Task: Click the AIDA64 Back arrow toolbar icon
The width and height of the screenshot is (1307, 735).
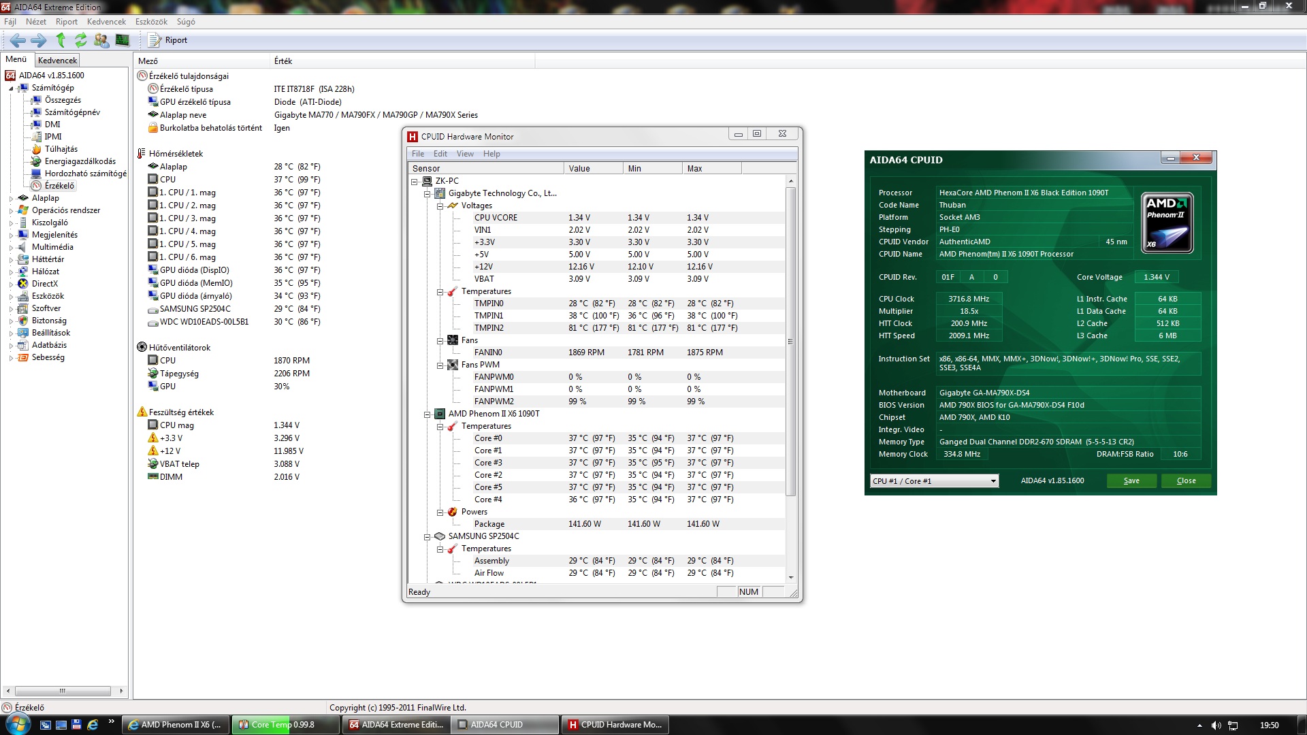Action: tap(18, 40)
